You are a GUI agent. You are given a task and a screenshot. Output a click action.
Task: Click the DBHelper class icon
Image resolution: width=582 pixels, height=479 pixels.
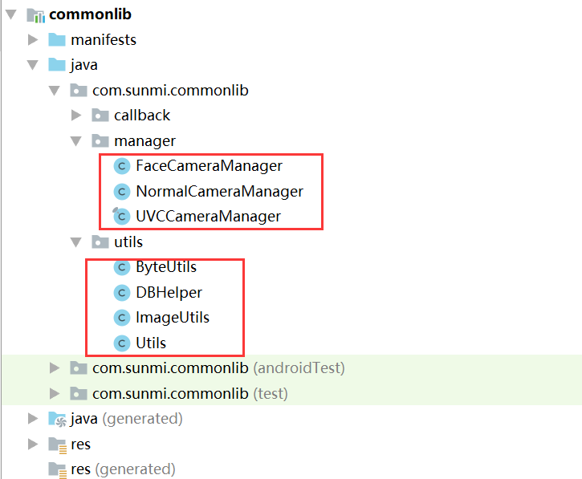122,293
